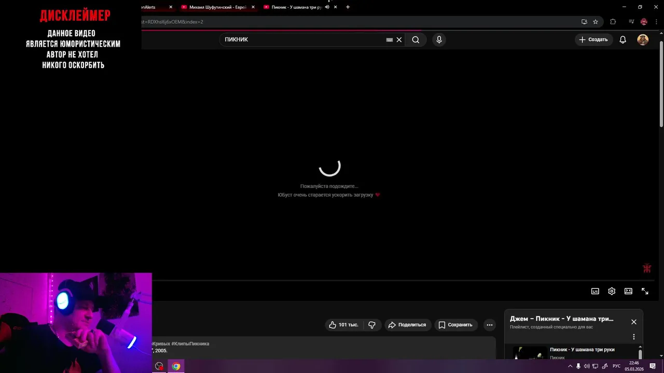Image resolution: width=664 pixels, height=373 pixels.
Task: Open Windows notification center
Action: coord(653,366)
